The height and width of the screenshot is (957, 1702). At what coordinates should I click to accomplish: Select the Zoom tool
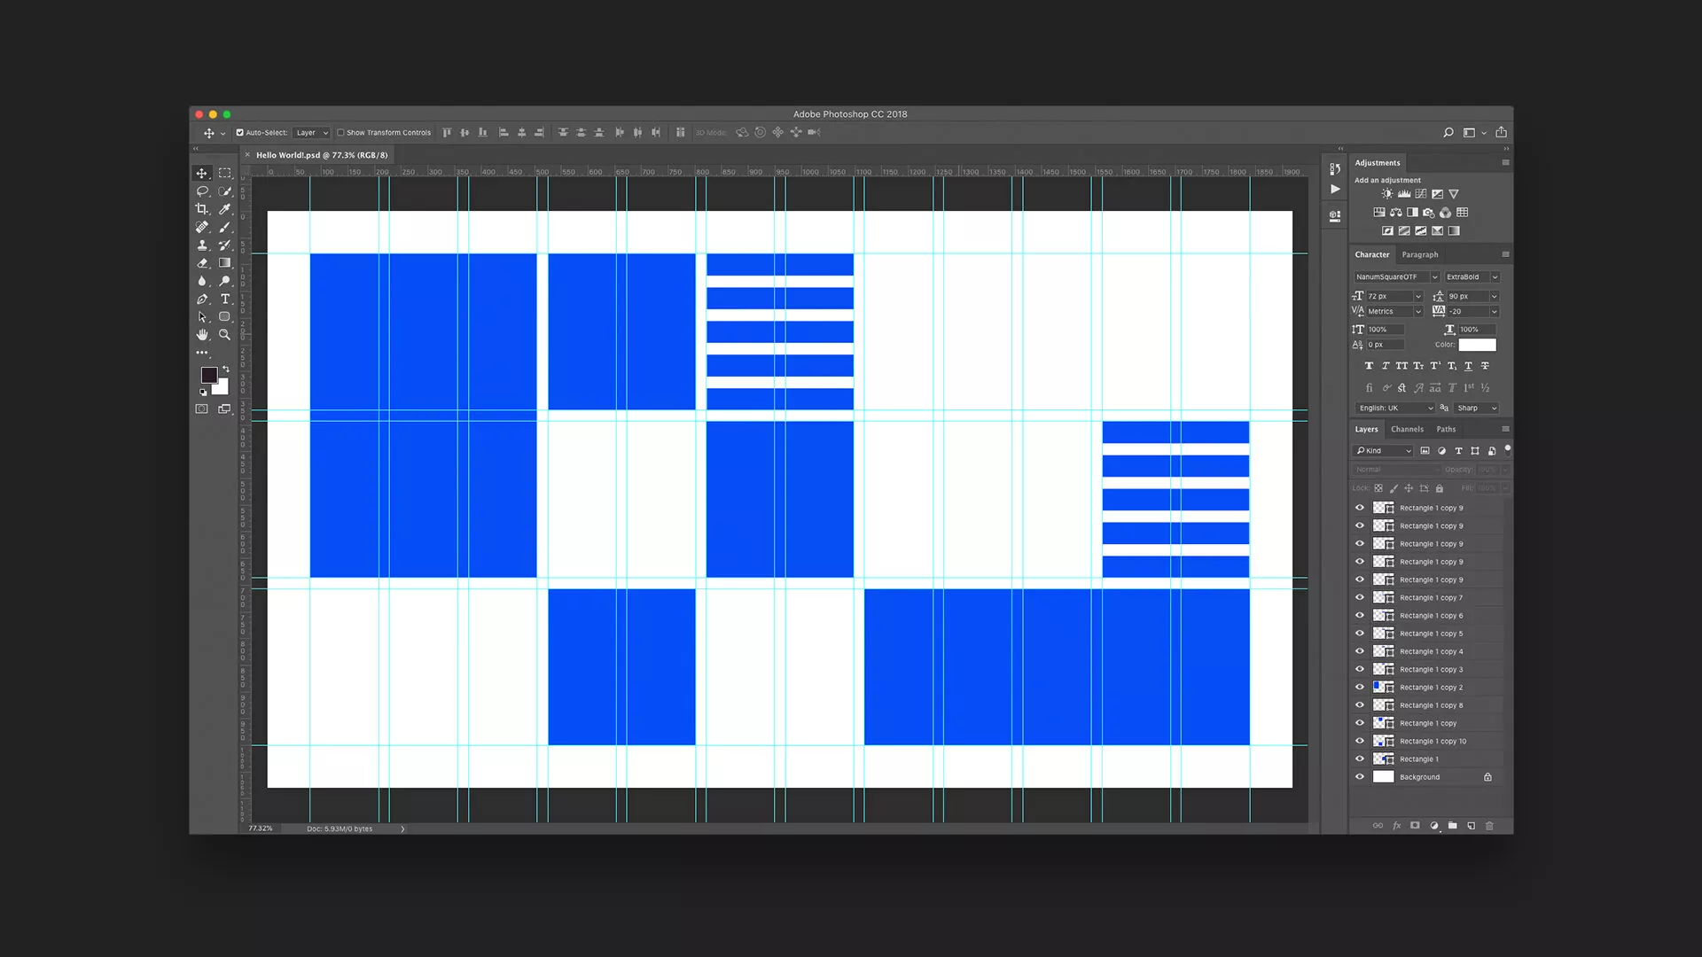tap(225, 335)
